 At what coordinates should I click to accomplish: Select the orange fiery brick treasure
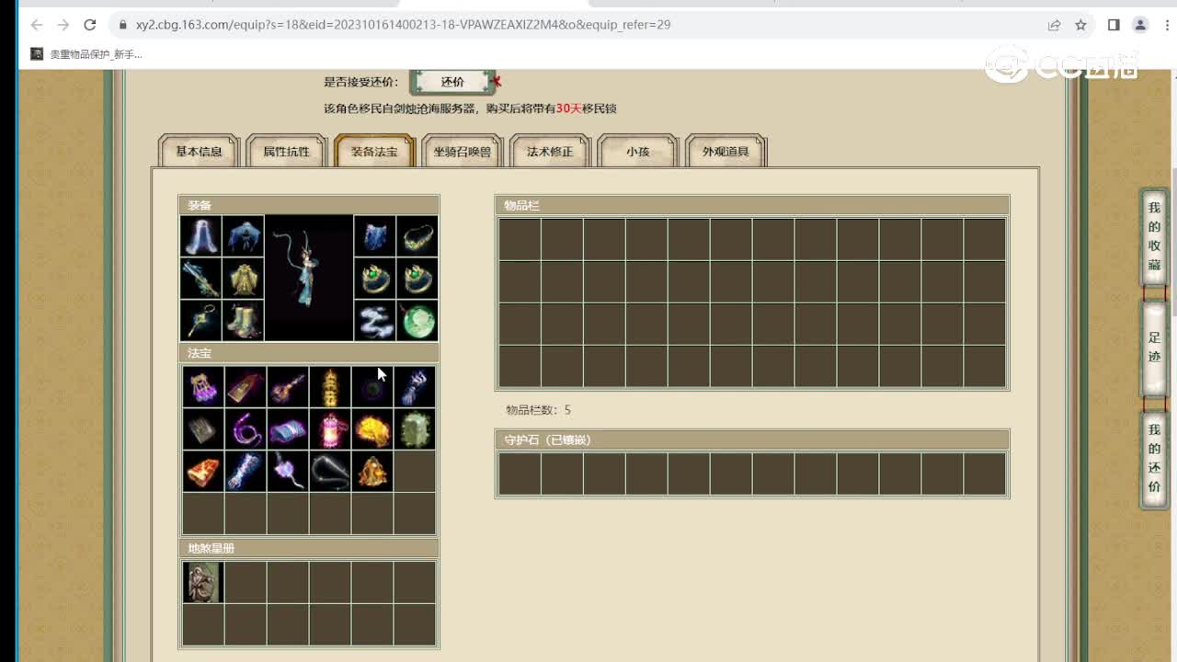[x=203, y=472]
